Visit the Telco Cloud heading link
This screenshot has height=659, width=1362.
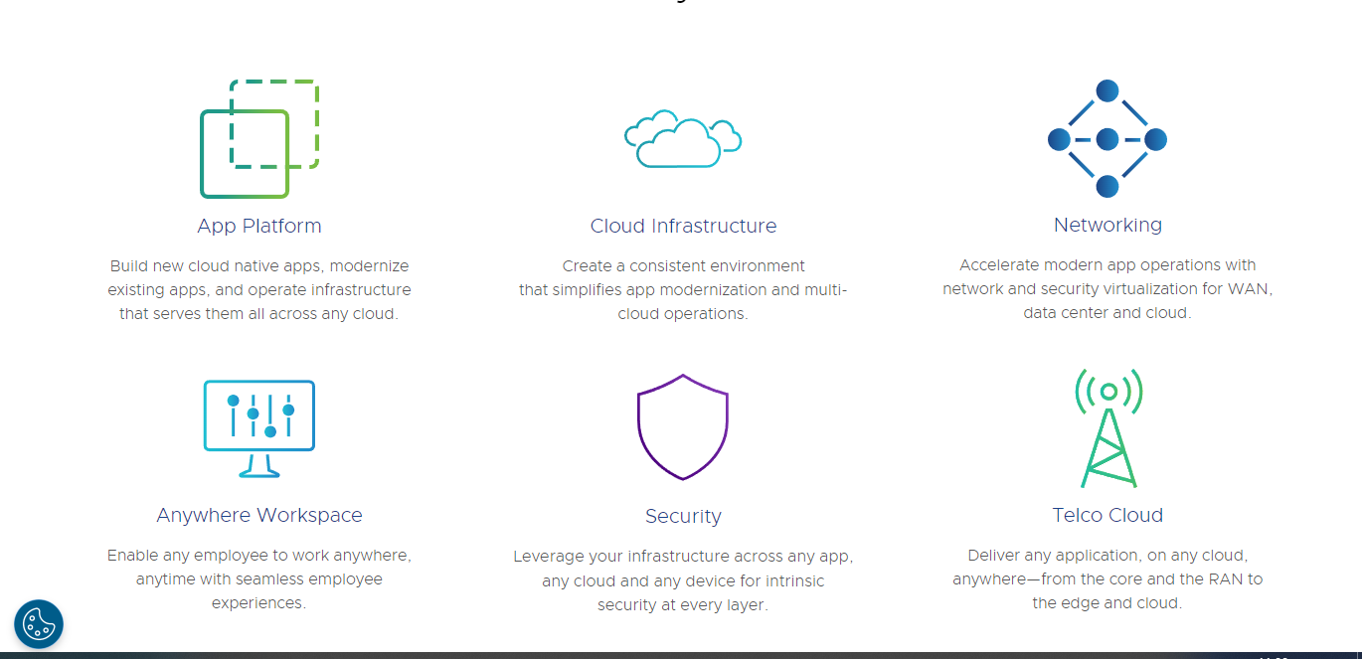click(x=1107, y=515)
